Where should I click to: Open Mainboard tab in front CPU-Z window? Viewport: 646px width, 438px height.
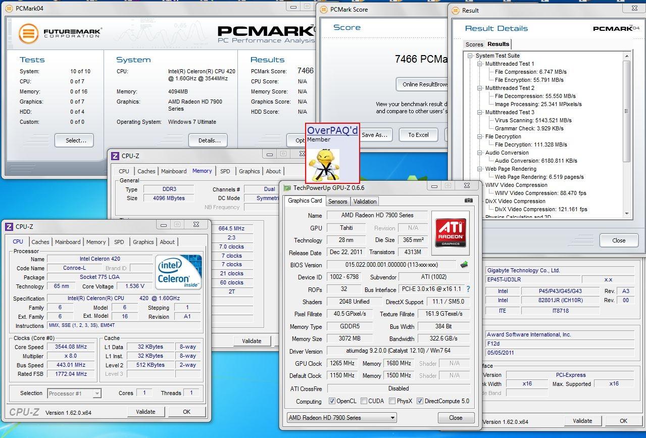click(x=68, y=242)
